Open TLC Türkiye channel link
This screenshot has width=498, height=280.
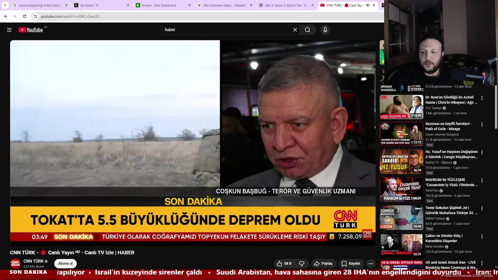(x=433, y=108)
